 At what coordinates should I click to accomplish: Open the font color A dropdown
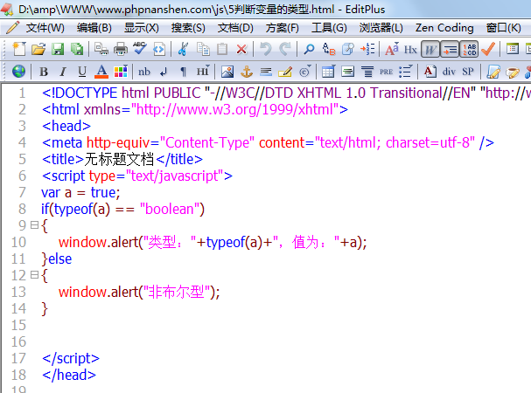pos(101,72)
